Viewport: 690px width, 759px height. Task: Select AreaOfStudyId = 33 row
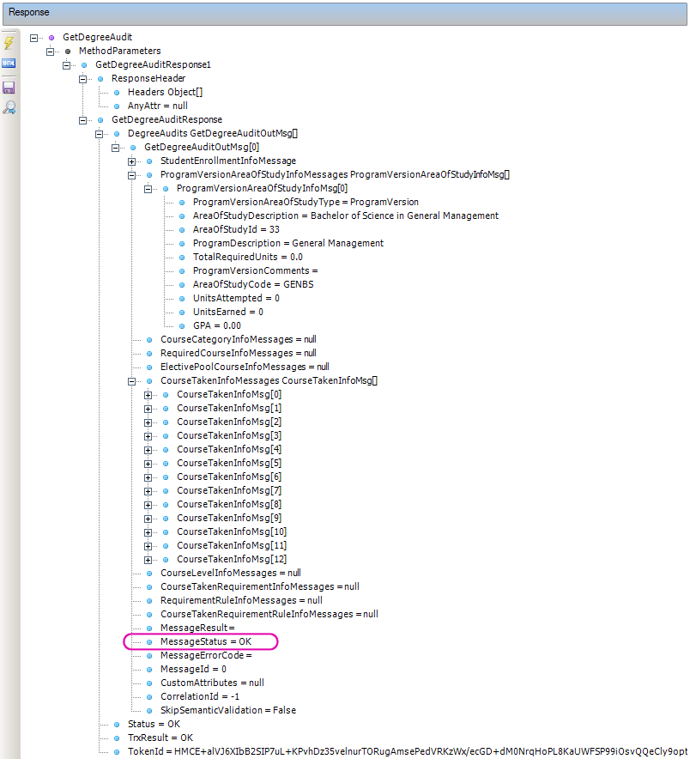click(x=236, y=229)
